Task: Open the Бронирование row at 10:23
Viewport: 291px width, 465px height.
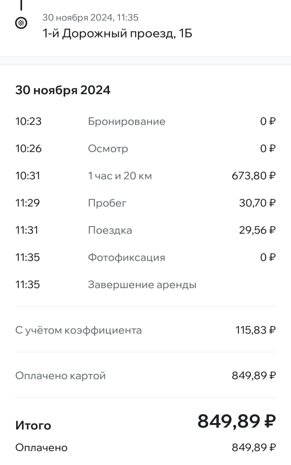Action: point(145,121)
